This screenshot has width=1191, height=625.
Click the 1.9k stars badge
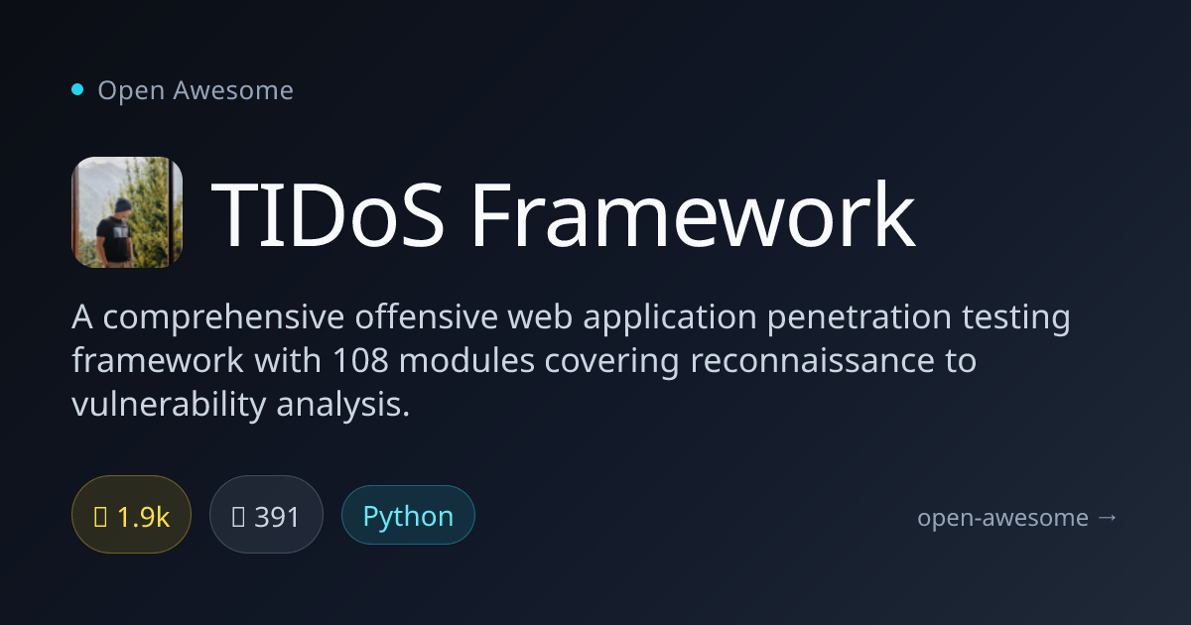(x=131, y=514)
